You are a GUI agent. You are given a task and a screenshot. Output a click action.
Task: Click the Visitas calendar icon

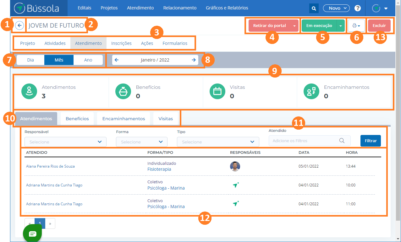(217, 91)
